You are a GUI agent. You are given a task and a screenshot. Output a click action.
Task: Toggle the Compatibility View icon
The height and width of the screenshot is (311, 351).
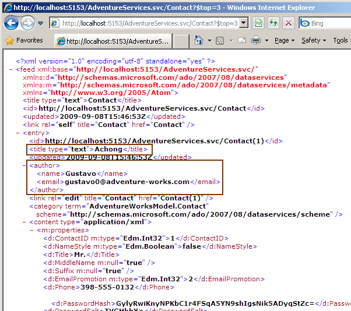point(258,23)
